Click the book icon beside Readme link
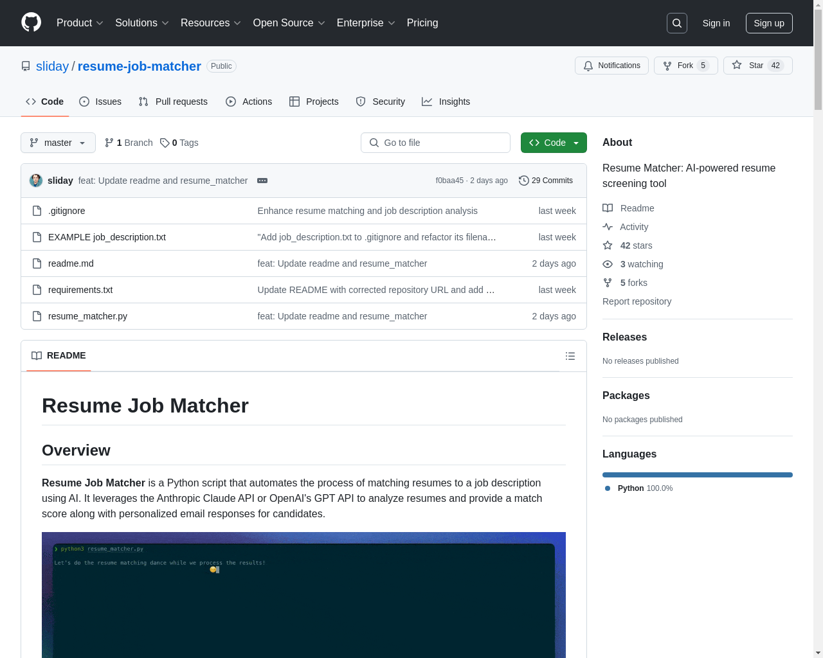This screenshot has height=658, width=823. (x=608, y=208)
